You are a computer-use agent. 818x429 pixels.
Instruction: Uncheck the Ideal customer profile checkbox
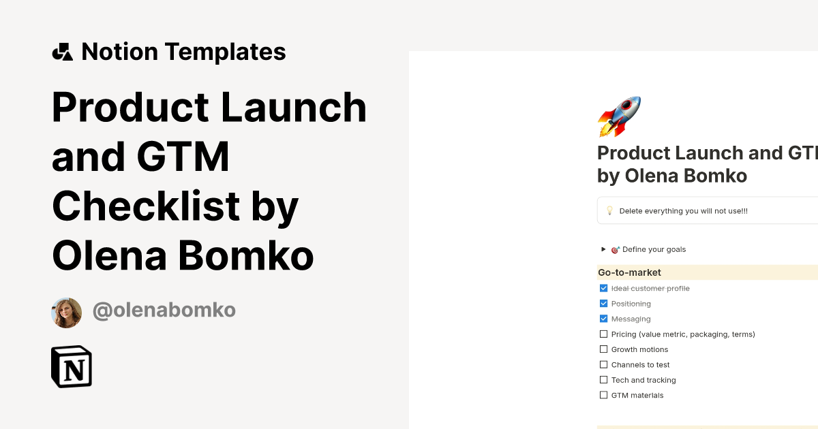[x=603, y=288]
